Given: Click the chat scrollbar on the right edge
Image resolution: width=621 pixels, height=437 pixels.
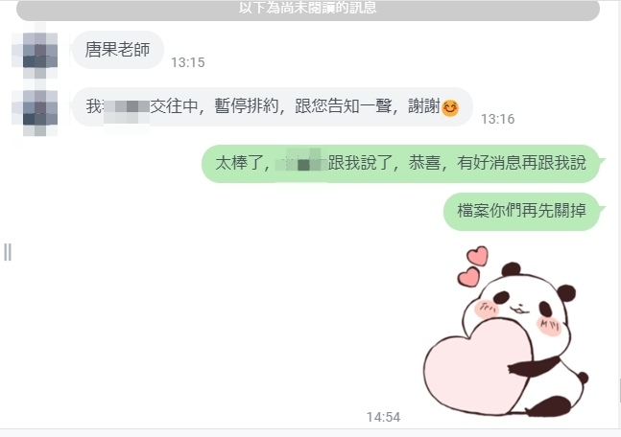Looking at the screenshot, I should (619, 390).
